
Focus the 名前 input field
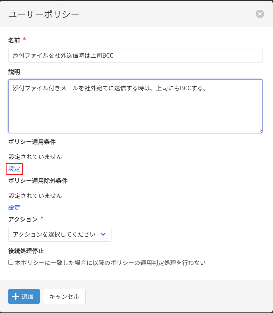pyautogui.click(x=135, y=55)
